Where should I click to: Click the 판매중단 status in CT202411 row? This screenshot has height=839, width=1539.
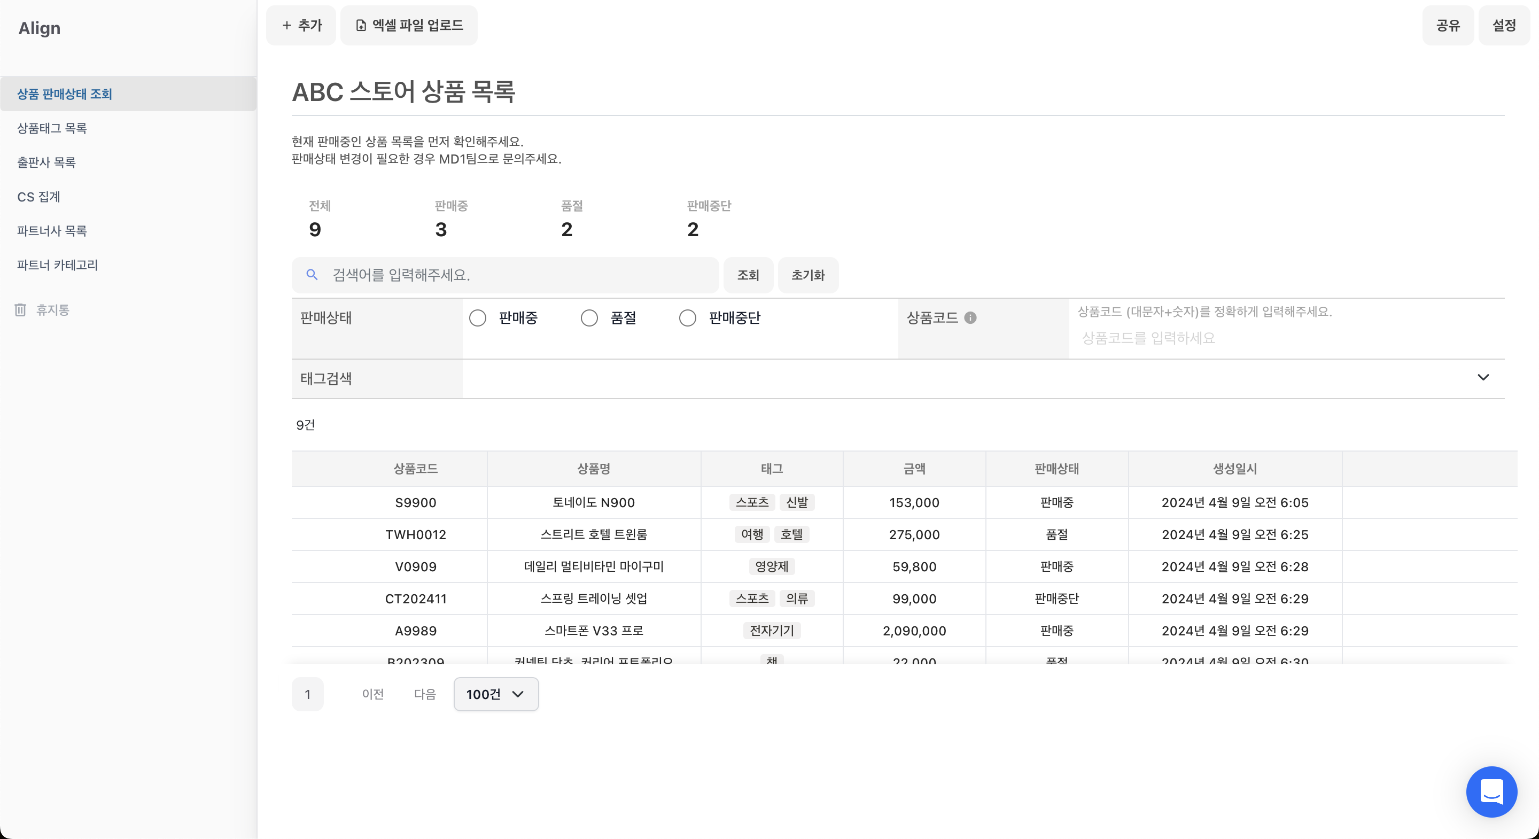click(x=1056, y=599)
